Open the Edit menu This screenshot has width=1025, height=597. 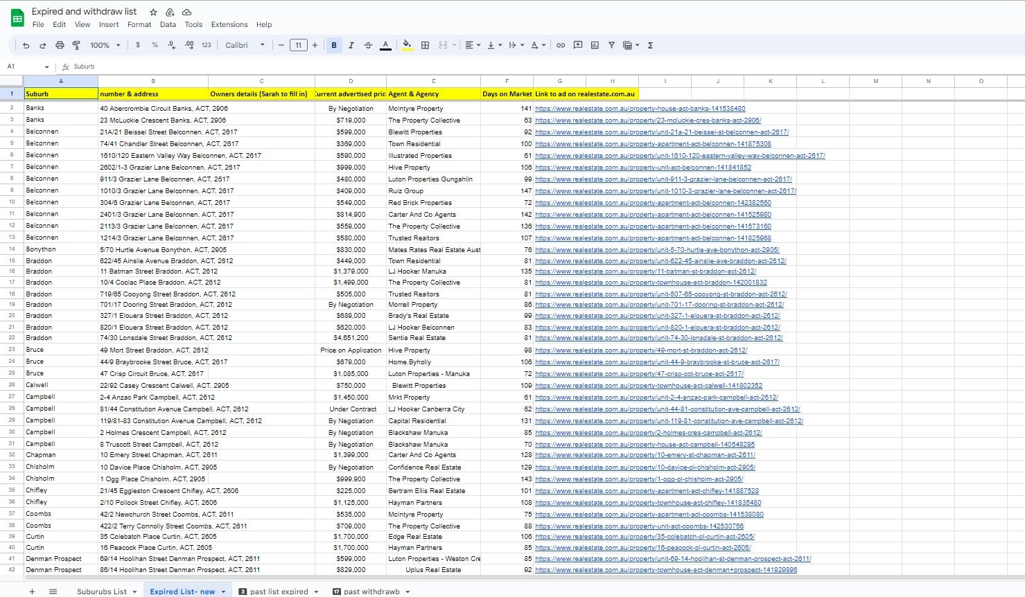coord(60,24)
